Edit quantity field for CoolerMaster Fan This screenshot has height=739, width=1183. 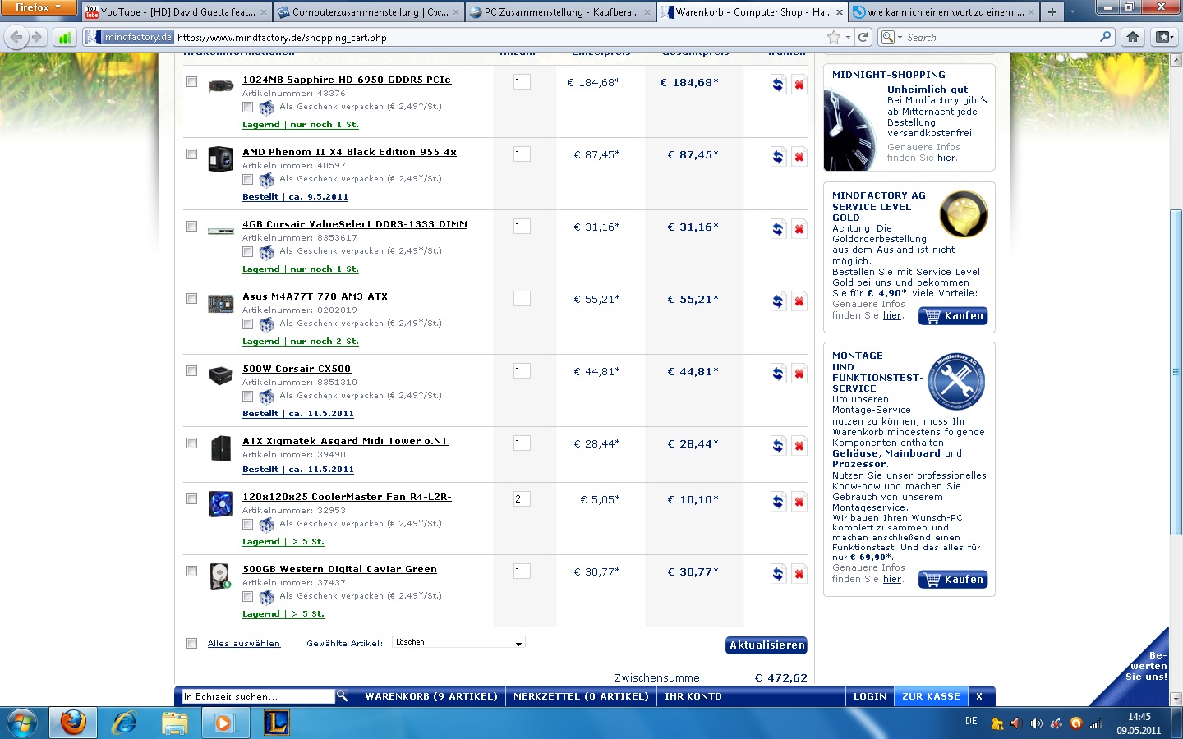(522, 498)
